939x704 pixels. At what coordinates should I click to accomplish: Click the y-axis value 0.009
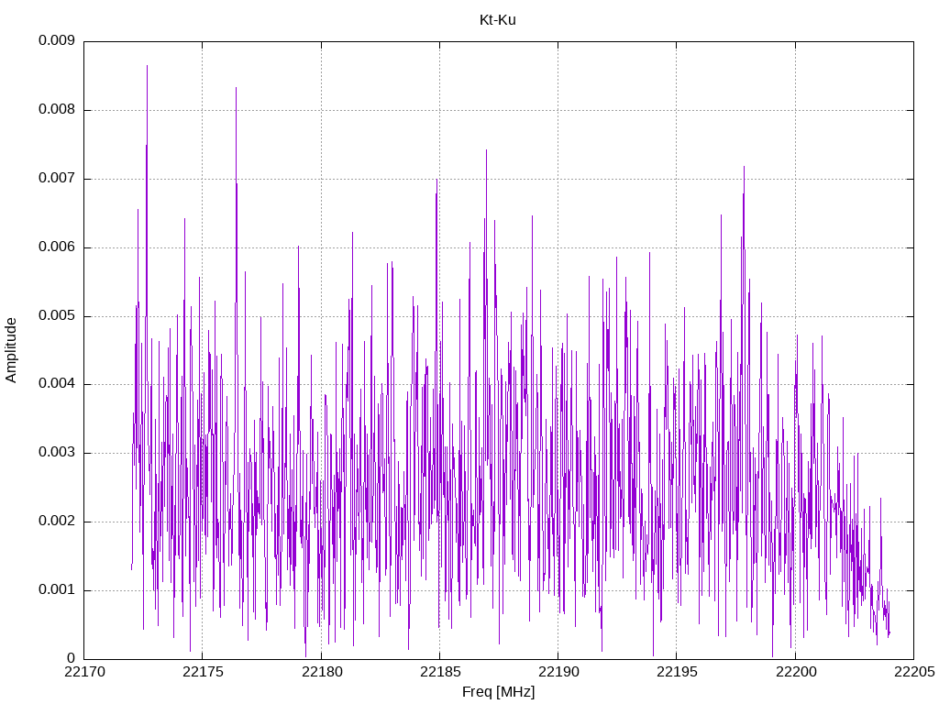click(x=57, y=40)
